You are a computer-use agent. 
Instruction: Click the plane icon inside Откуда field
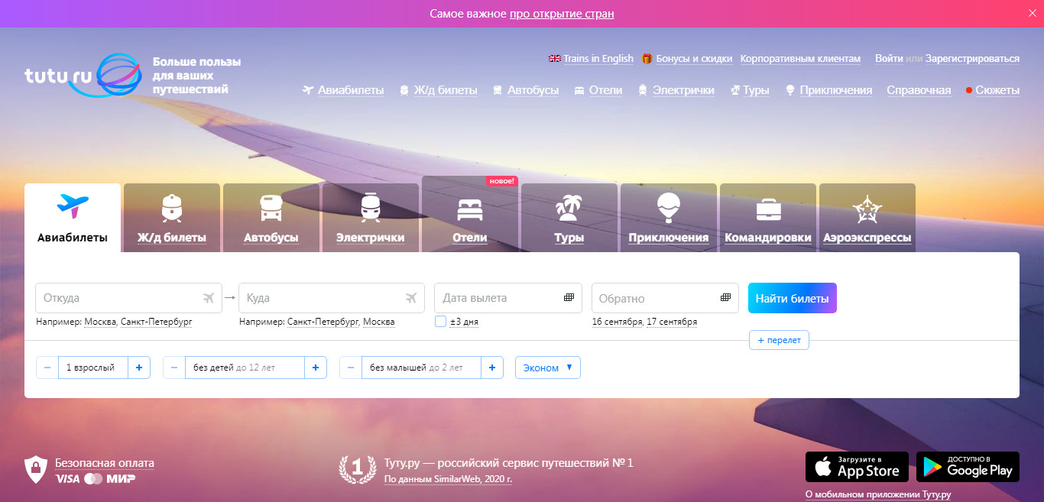click(x=209, y=298)
